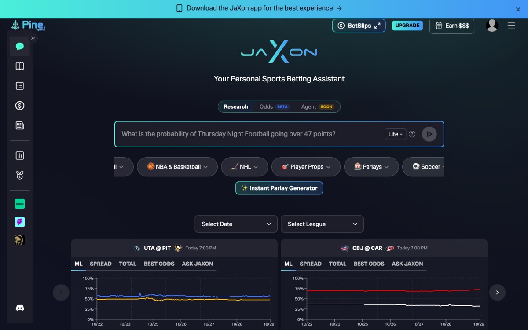Open the purple lightning bolt sidebar icon

(20, 222)
